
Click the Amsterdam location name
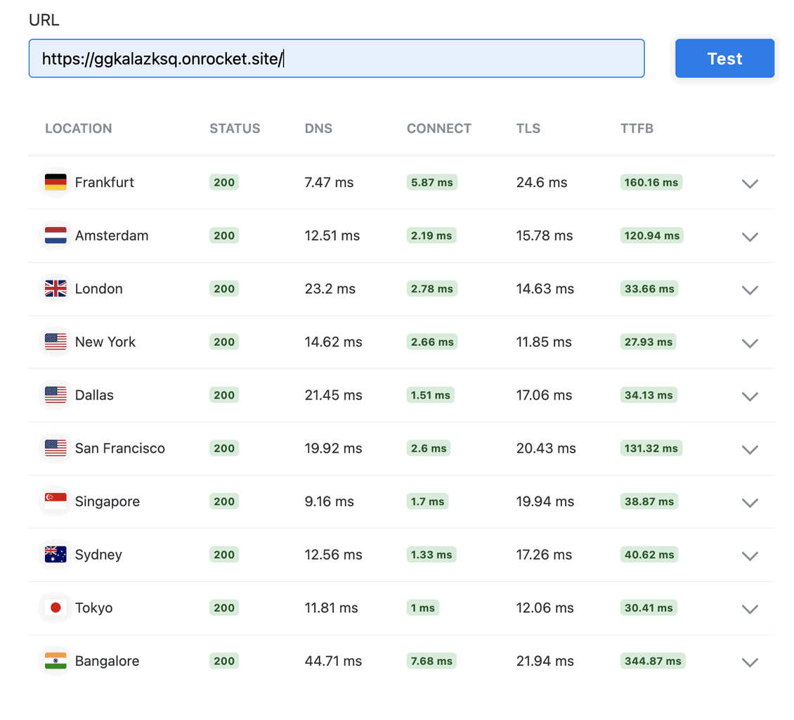[112, 236]
